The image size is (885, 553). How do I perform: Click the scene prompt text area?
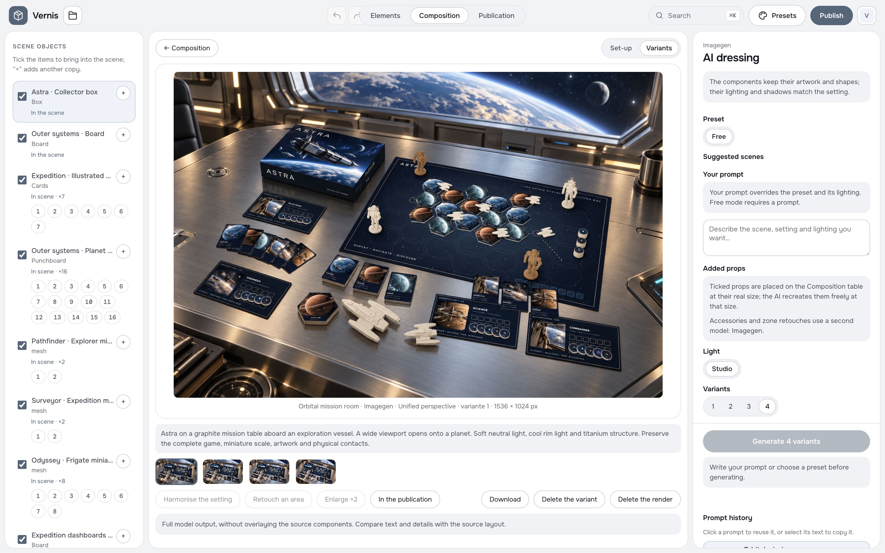(786, 238)
